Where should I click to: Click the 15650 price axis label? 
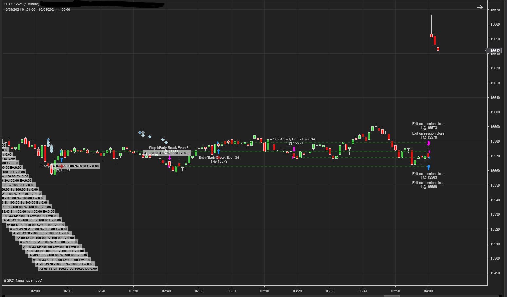[x=495, y=39]
